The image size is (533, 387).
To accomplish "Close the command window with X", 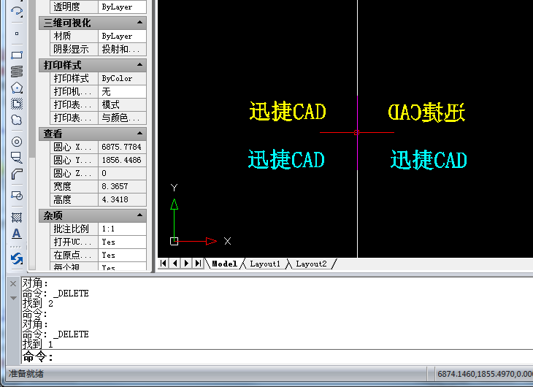I will (x=13, y=283).
